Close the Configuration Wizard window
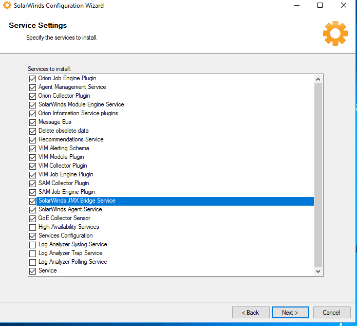The image size is (357, 326). 344,5
